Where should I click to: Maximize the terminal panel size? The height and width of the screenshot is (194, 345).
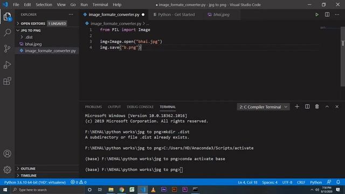coord(327,107)
